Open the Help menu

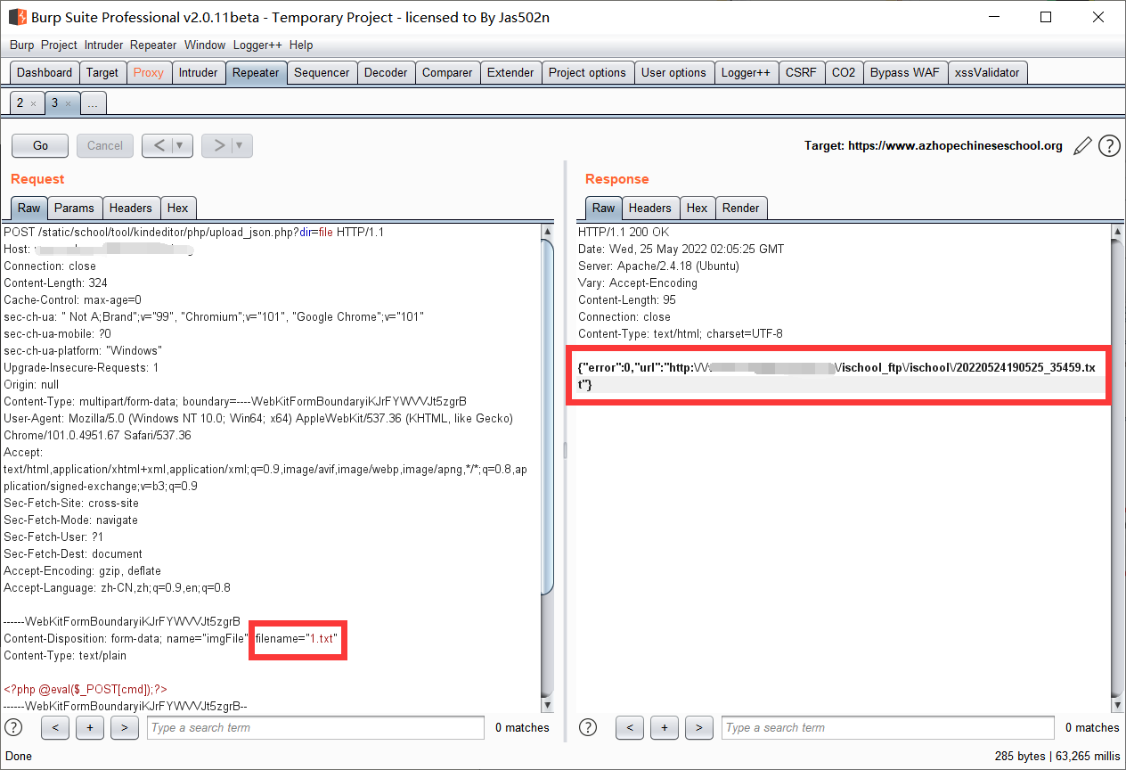click(301, 45)
